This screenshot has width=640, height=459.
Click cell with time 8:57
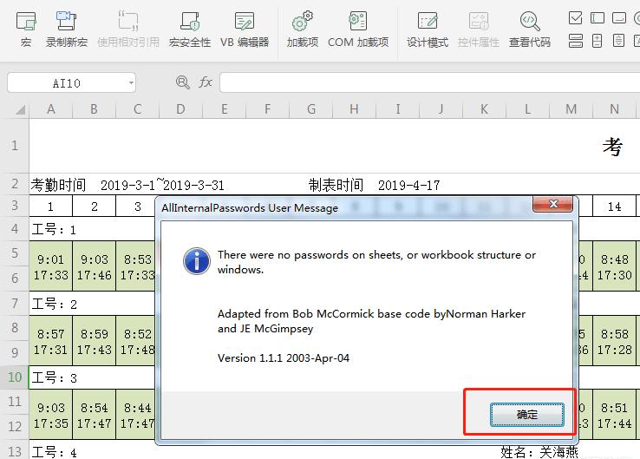pyautogui.click(x=50, y=334)
